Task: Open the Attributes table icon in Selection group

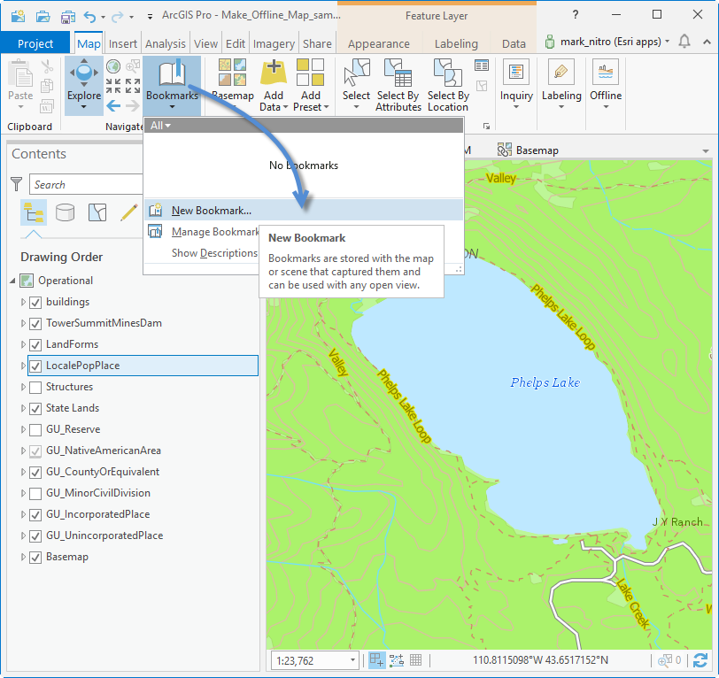Action: (x=482, y=65)
